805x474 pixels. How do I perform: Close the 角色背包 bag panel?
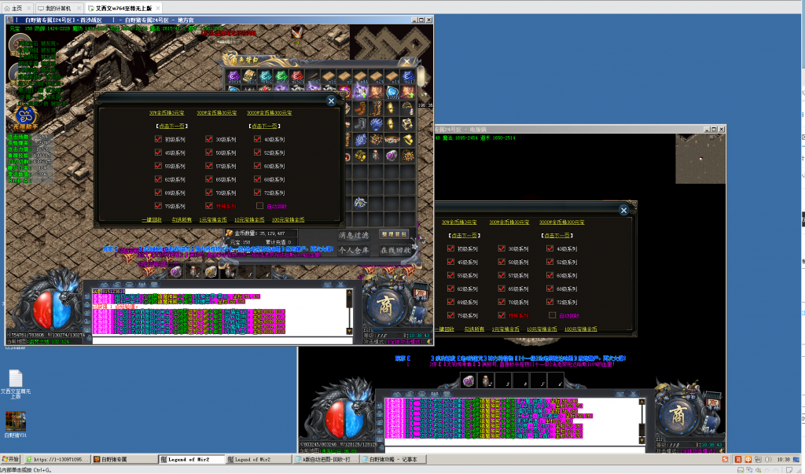(407, 61)
